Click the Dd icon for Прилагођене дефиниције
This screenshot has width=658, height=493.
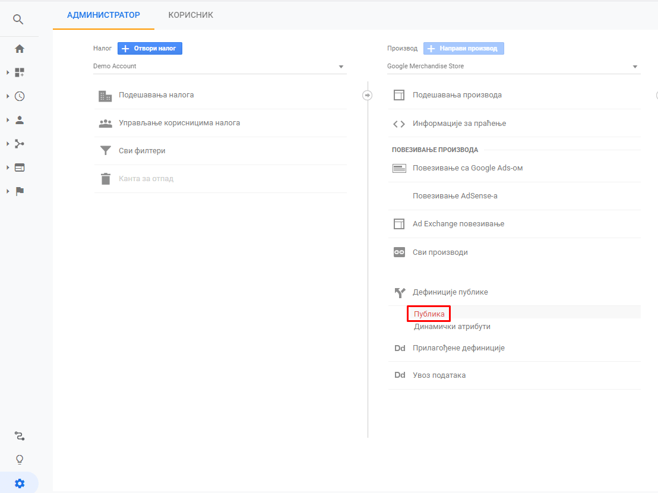point(400,348)
